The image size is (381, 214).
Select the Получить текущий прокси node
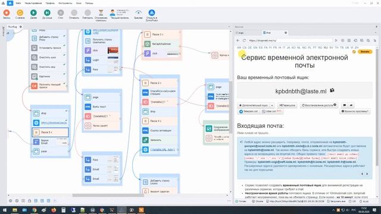coord(48,86)
